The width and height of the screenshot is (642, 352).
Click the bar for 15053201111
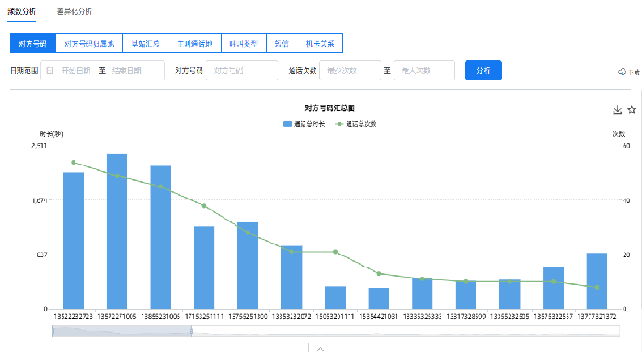(x=336, y=297)
